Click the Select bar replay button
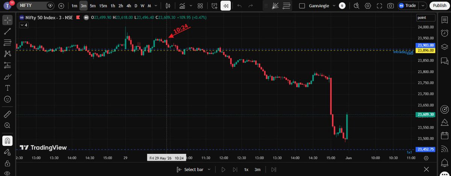 [190, 170]
